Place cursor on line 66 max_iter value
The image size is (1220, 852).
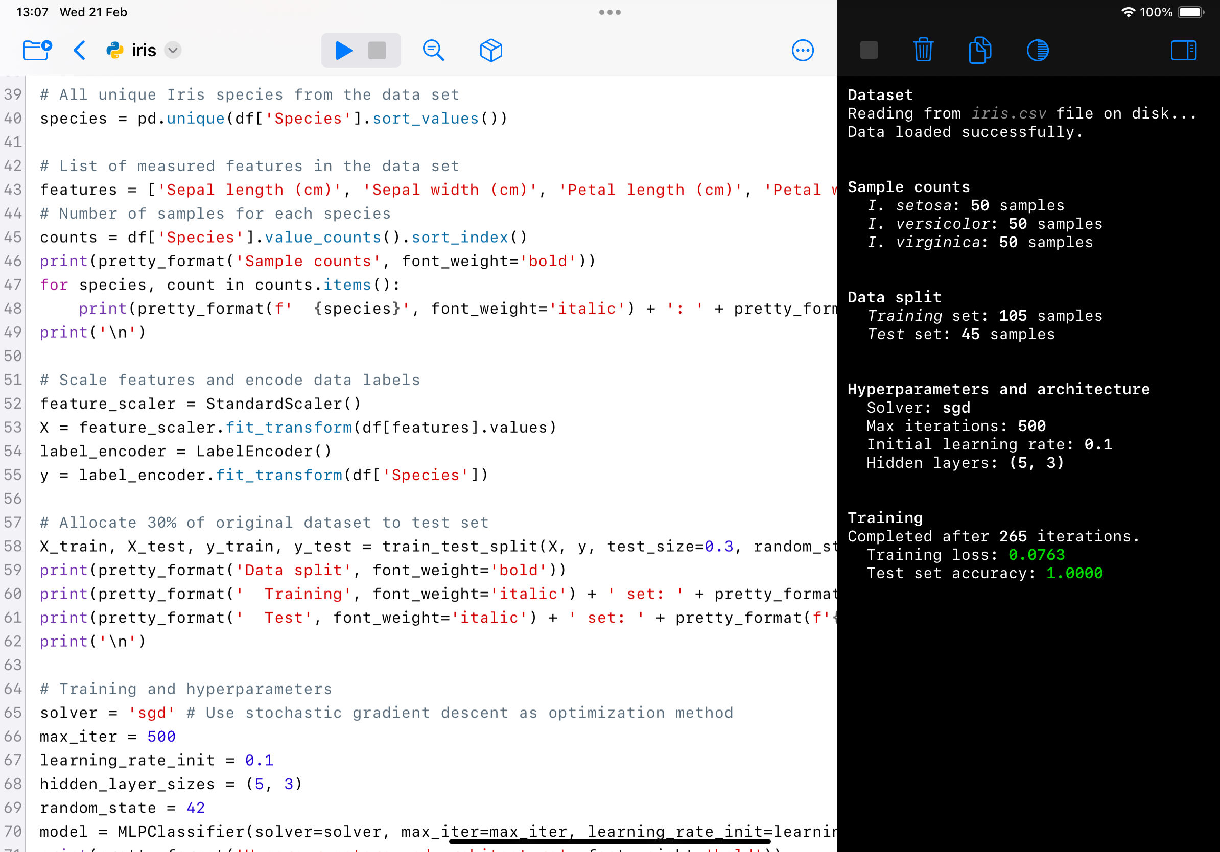pyautogui.click(x=161, y=737)
